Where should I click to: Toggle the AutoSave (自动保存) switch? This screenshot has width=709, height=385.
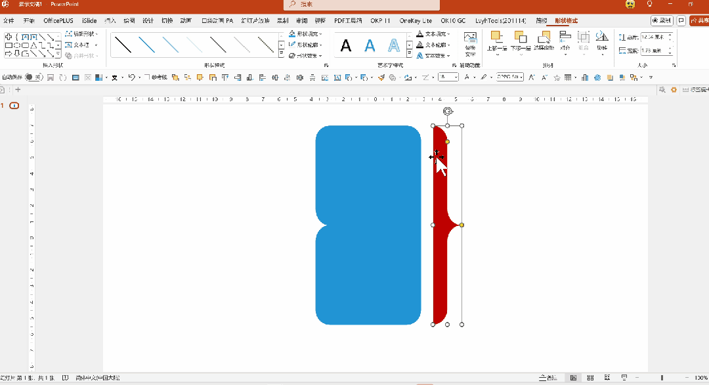click(x=33, y=78)
